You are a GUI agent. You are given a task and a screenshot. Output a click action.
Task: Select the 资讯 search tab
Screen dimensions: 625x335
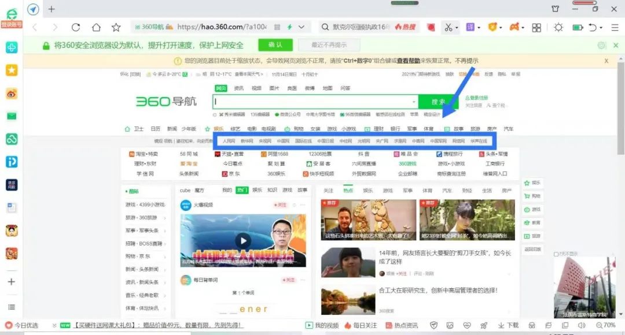tap(239, 88)
